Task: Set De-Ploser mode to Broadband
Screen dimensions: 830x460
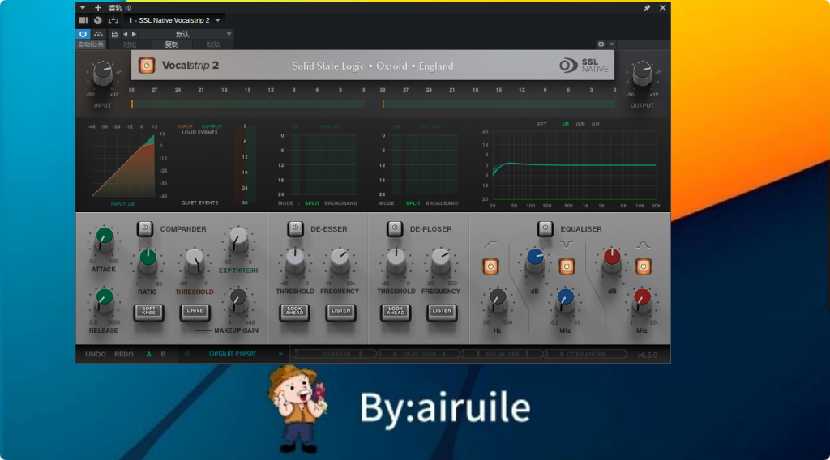Action: (x=442, y=203)
